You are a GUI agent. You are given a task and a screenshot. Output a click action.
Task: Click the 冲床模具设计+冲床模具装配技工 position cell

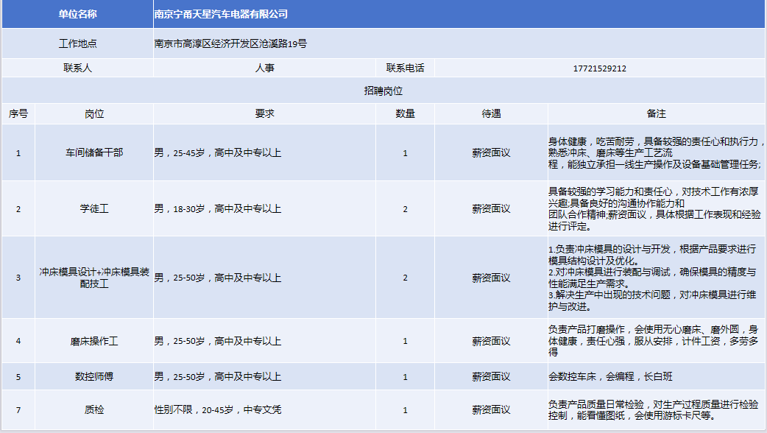click(94, 278)
